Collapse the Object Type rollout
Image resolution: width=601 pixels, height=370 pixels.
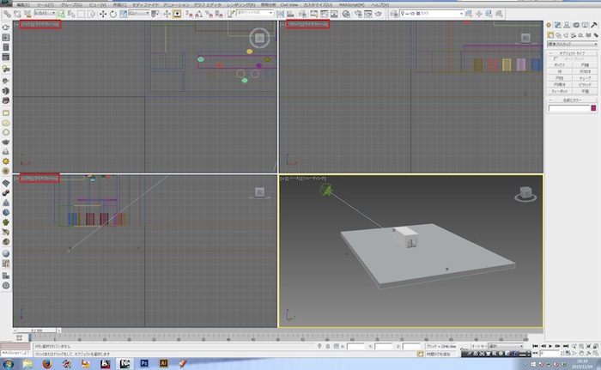571,52
